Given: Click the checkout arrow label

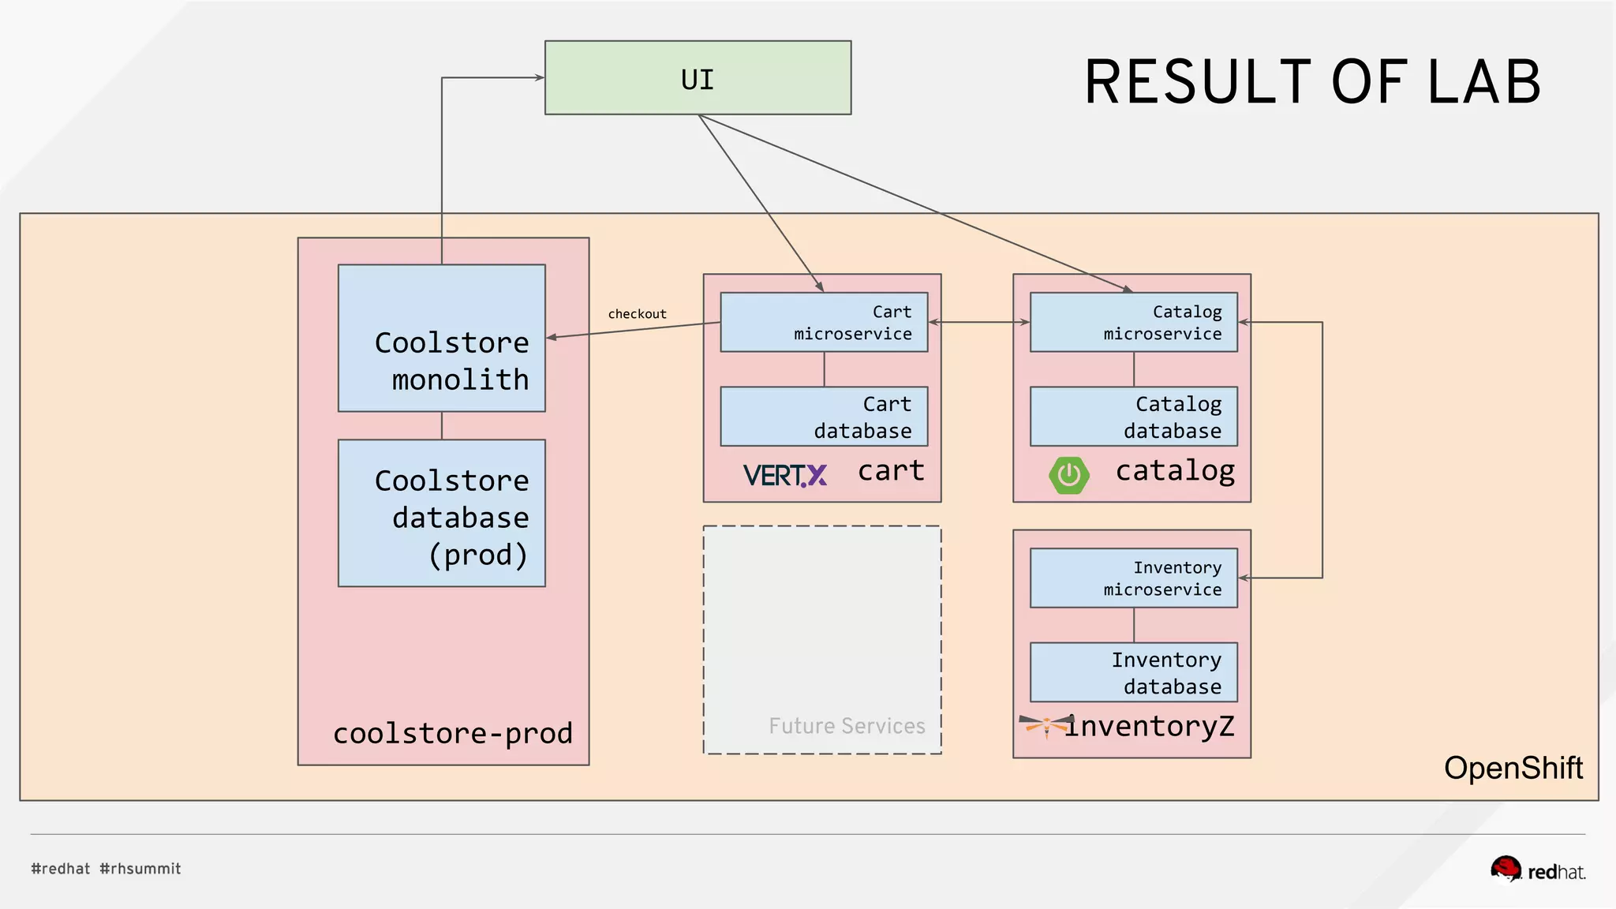Looking at the screenshot, I should point(637,314).
